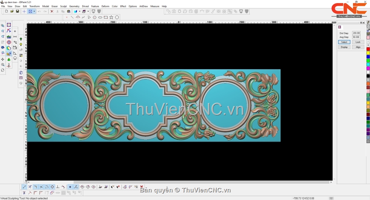The height and width of the screenshot is (200, 370).
Task: Click the pan/move view icon
Action: point(3,59)
